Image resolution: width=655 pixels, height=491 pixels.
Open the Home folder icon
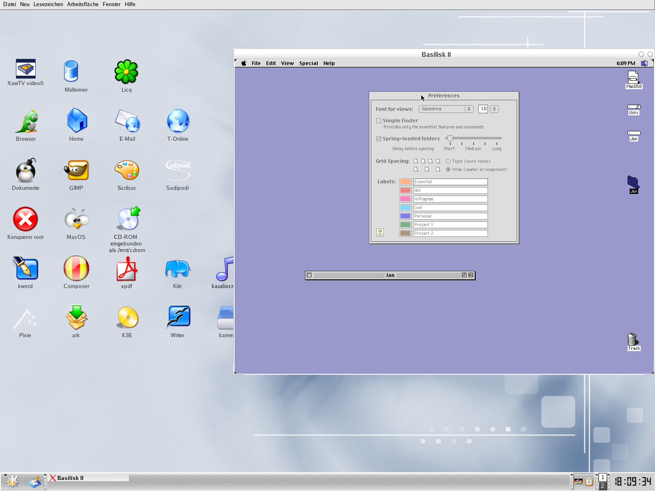click(76, 121)
